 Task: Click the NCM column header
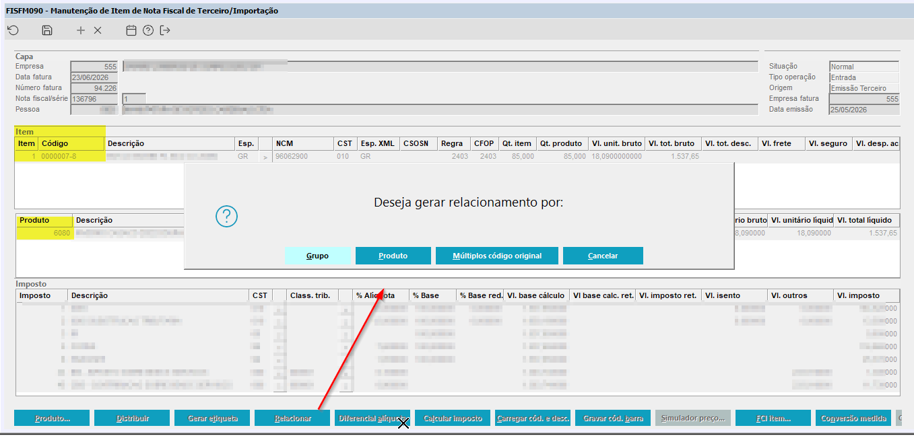(303, 143)
